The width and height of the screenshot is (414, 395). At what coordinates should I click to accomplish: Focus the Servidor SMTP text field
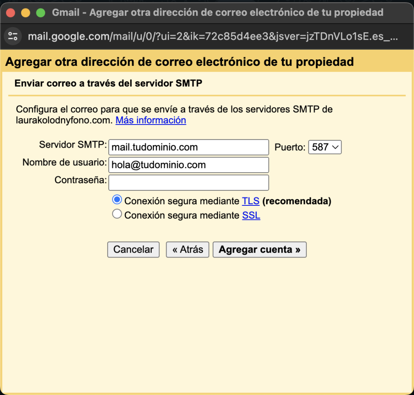(x=188, y=147)
